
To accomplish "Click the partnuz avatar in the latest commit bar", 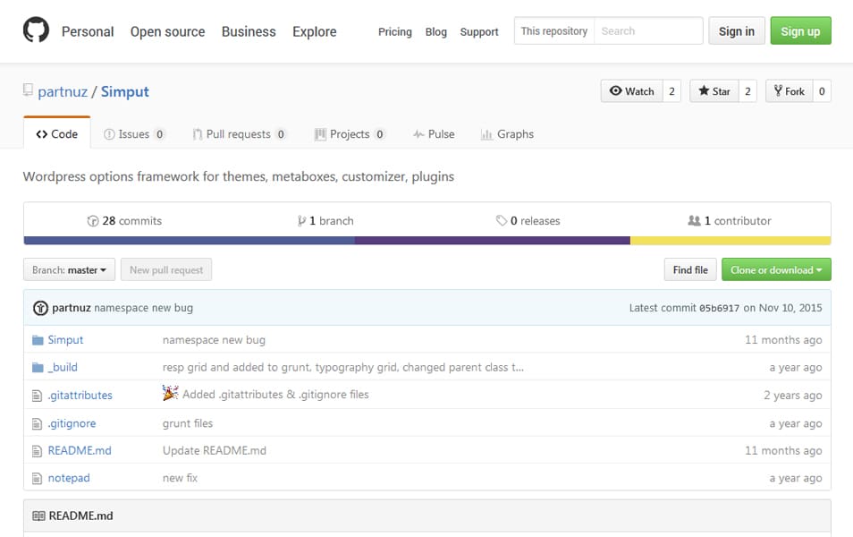I will [41, 308].
